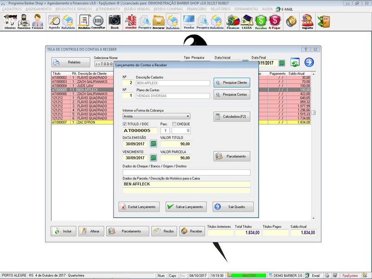Click the red A Pagar icon

click(x=274, y=21)
